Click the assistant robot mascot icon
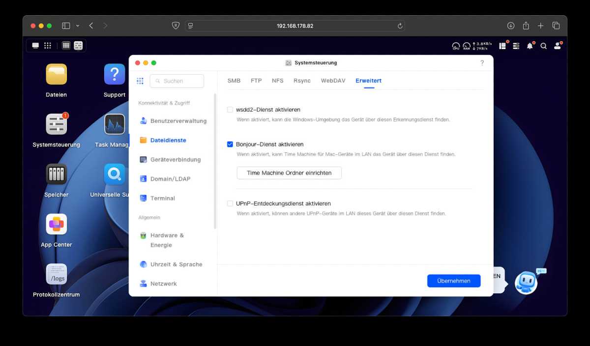 click(526, 283)
